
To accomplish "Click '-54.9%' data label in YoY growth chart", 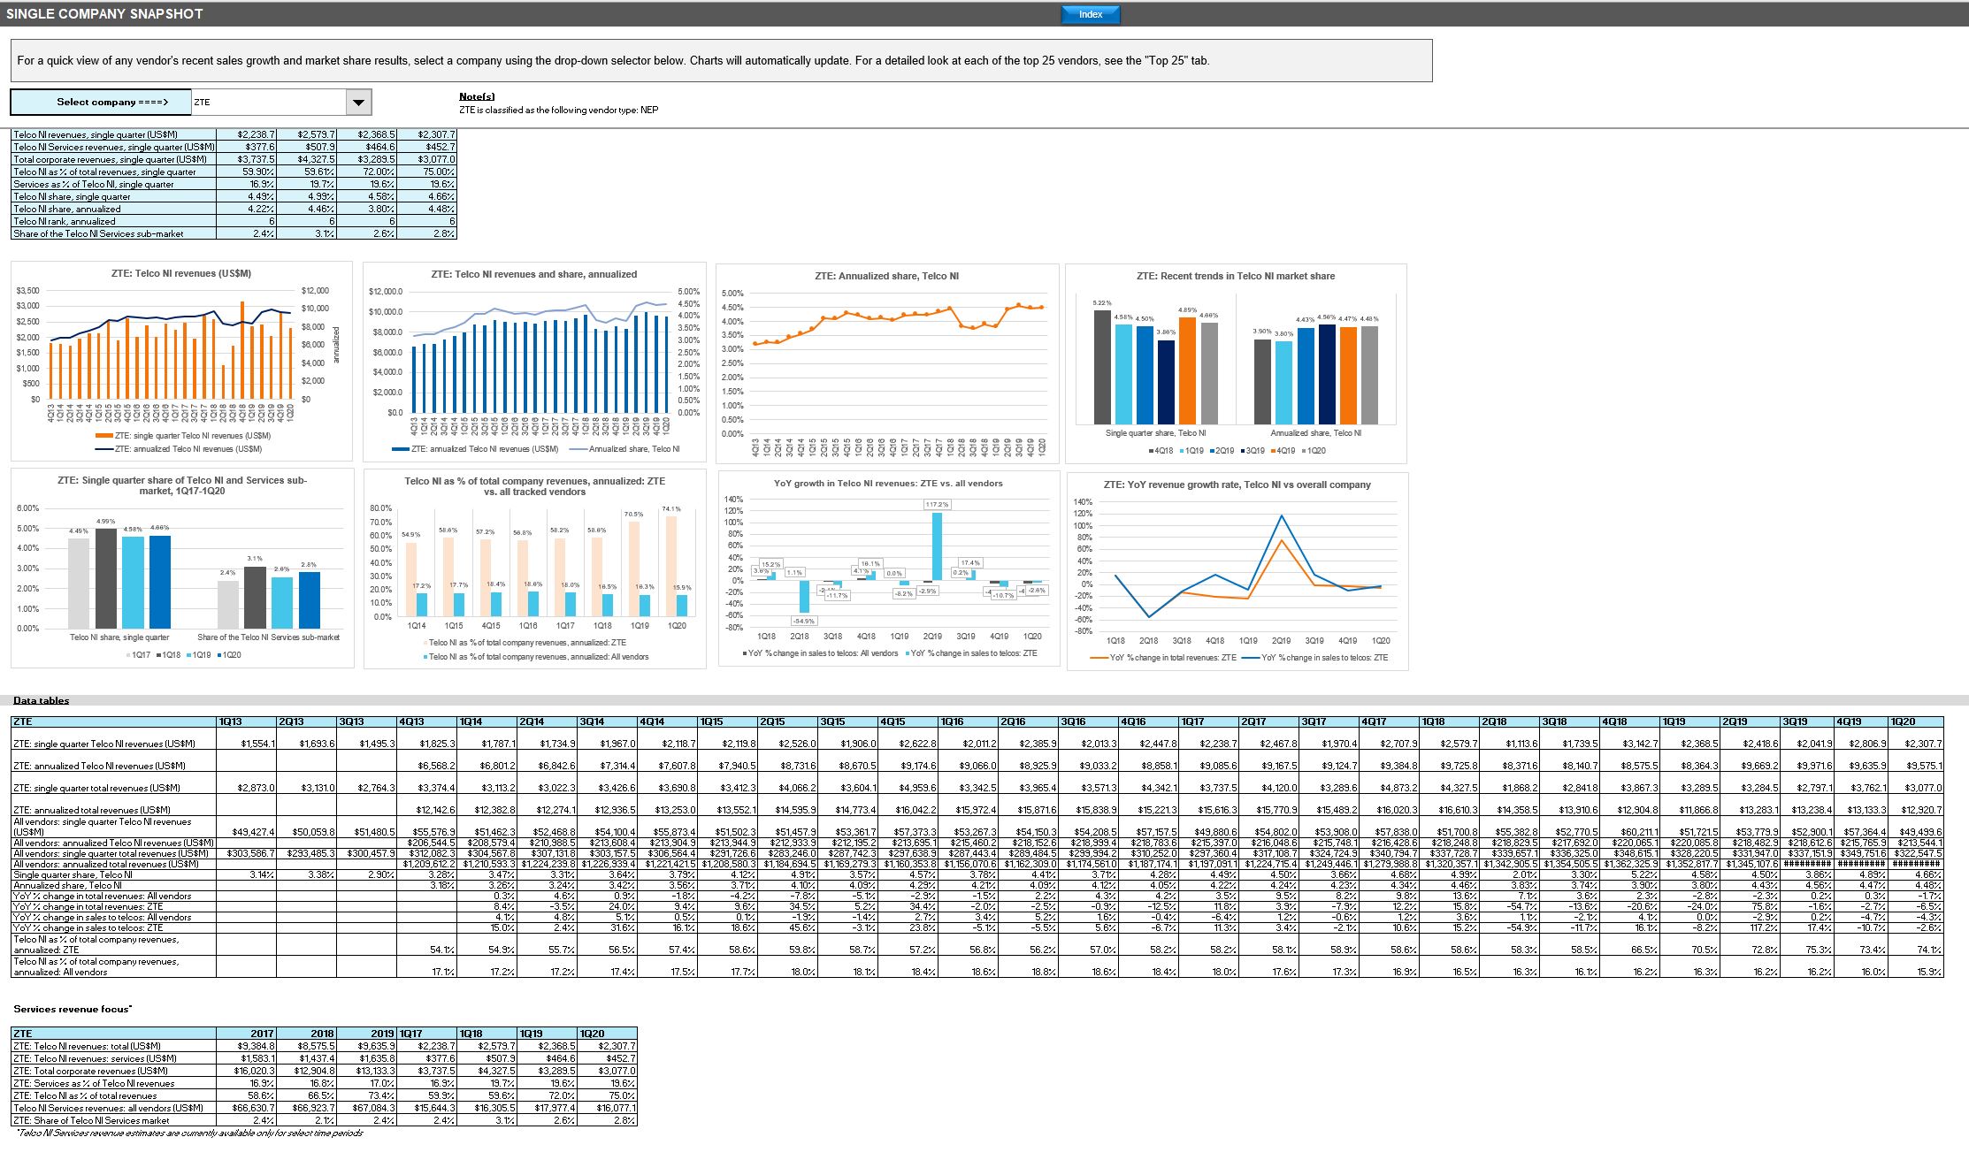I will tap(803, 621).
